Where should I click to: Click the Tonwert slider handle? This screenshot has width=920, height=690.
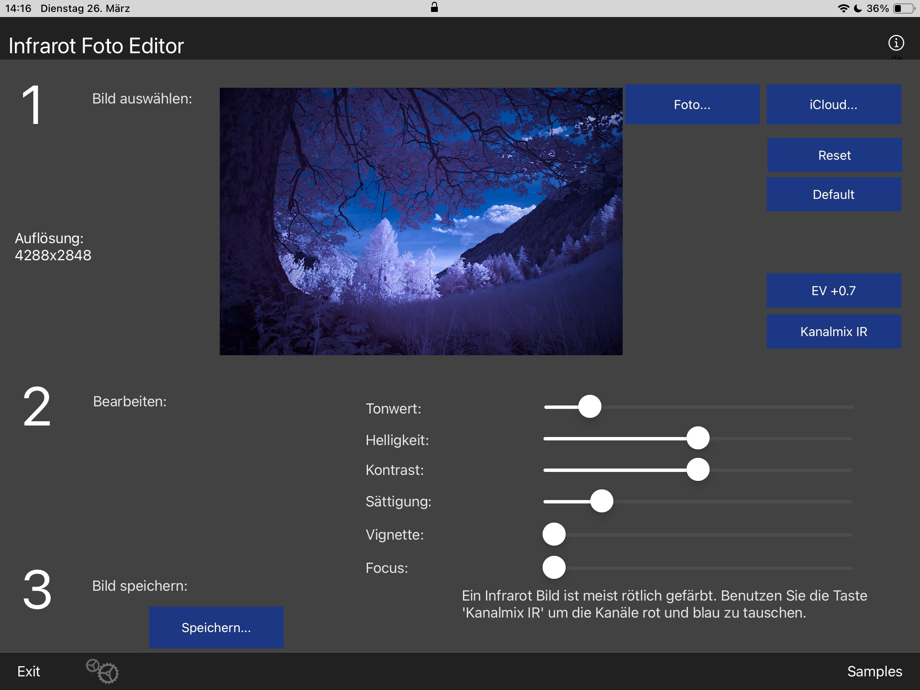589,406
